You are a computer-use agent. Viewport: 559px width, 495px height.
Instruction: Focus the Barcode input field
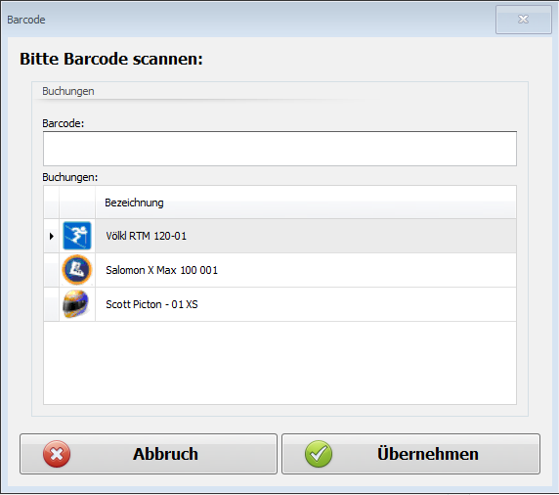279,149
